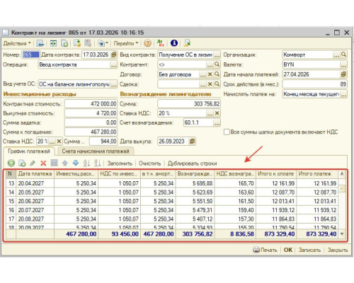Screen dimensions: 354x283
Task: Click magnifier icon next to Организация field
Action: [344, 54]
